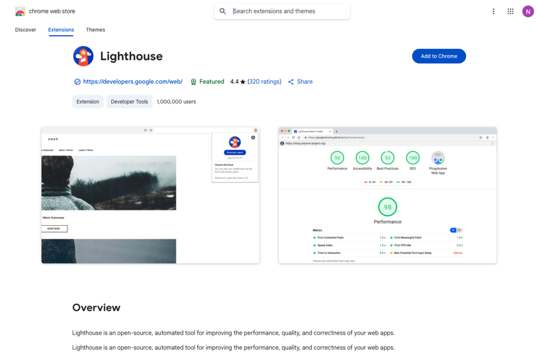Focus the Search extensions and themes field

[x=282, y=12]
